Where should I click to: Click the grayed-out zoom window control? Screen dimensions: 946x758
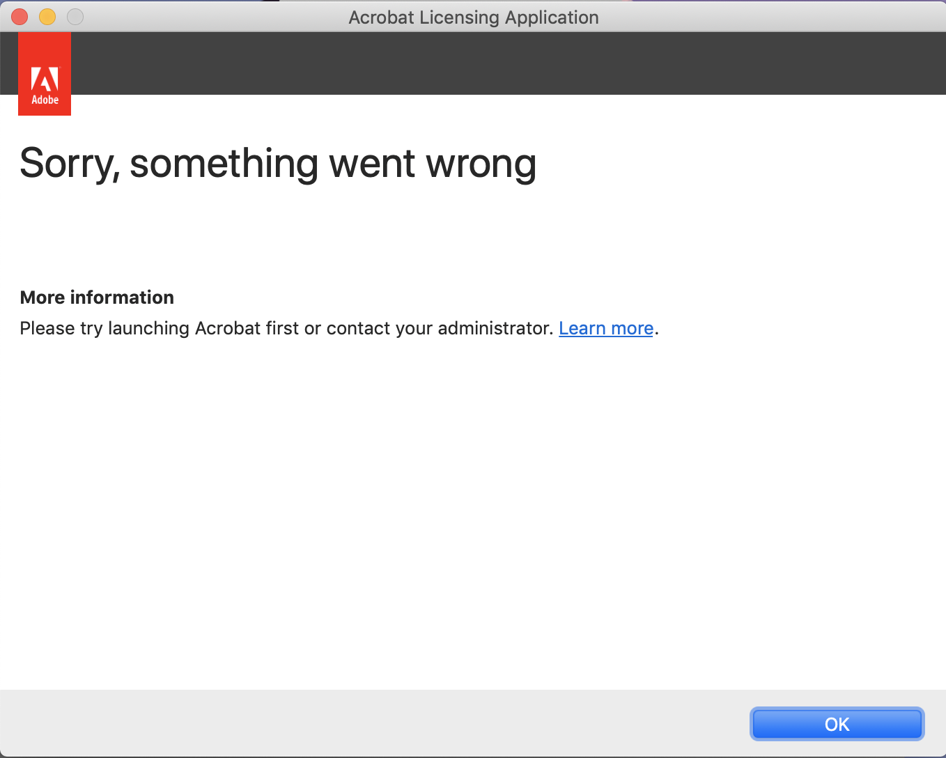[x=75, y=17]
